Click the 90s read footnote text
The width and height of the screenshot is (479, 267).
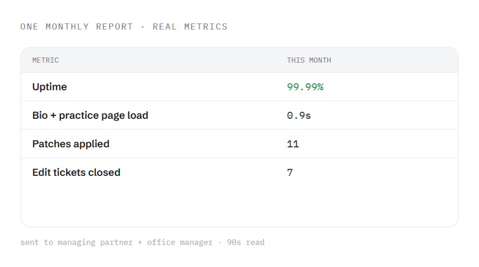coord(246,242)
